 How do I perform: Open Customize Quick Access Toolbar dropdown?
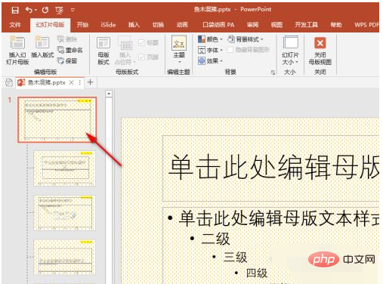pos(73,10)
